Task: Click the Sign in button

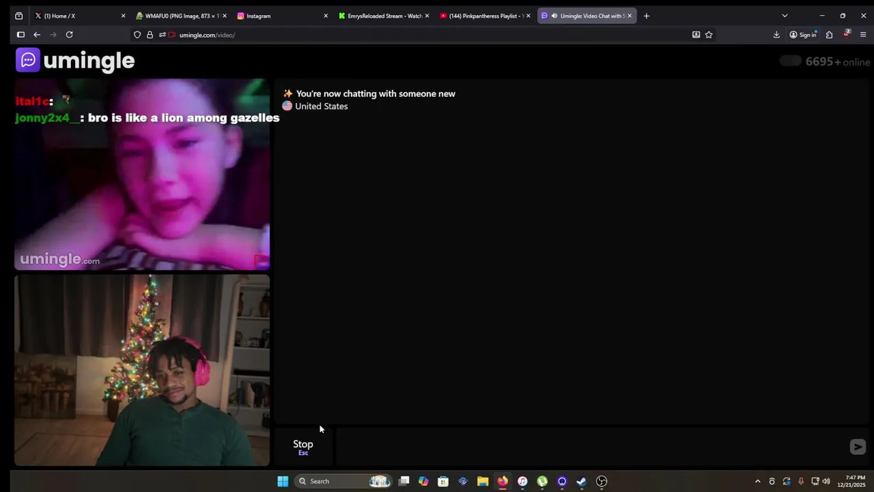Action: pyautogui.click(x=803, y=35)
